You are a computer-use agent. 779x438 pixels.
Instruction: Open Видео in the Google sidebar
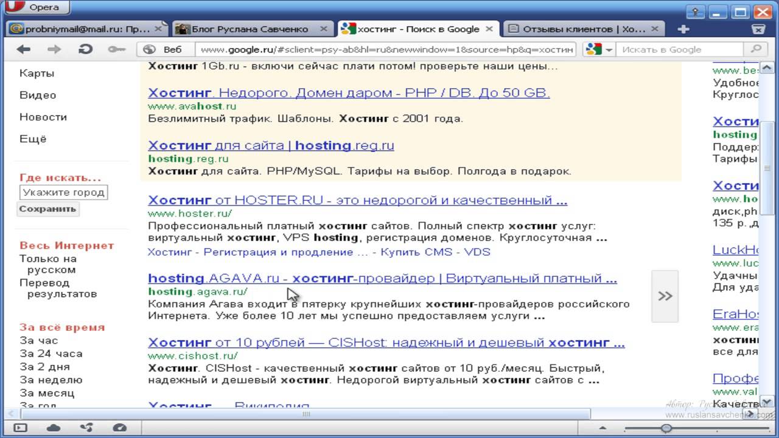[38, 95]
